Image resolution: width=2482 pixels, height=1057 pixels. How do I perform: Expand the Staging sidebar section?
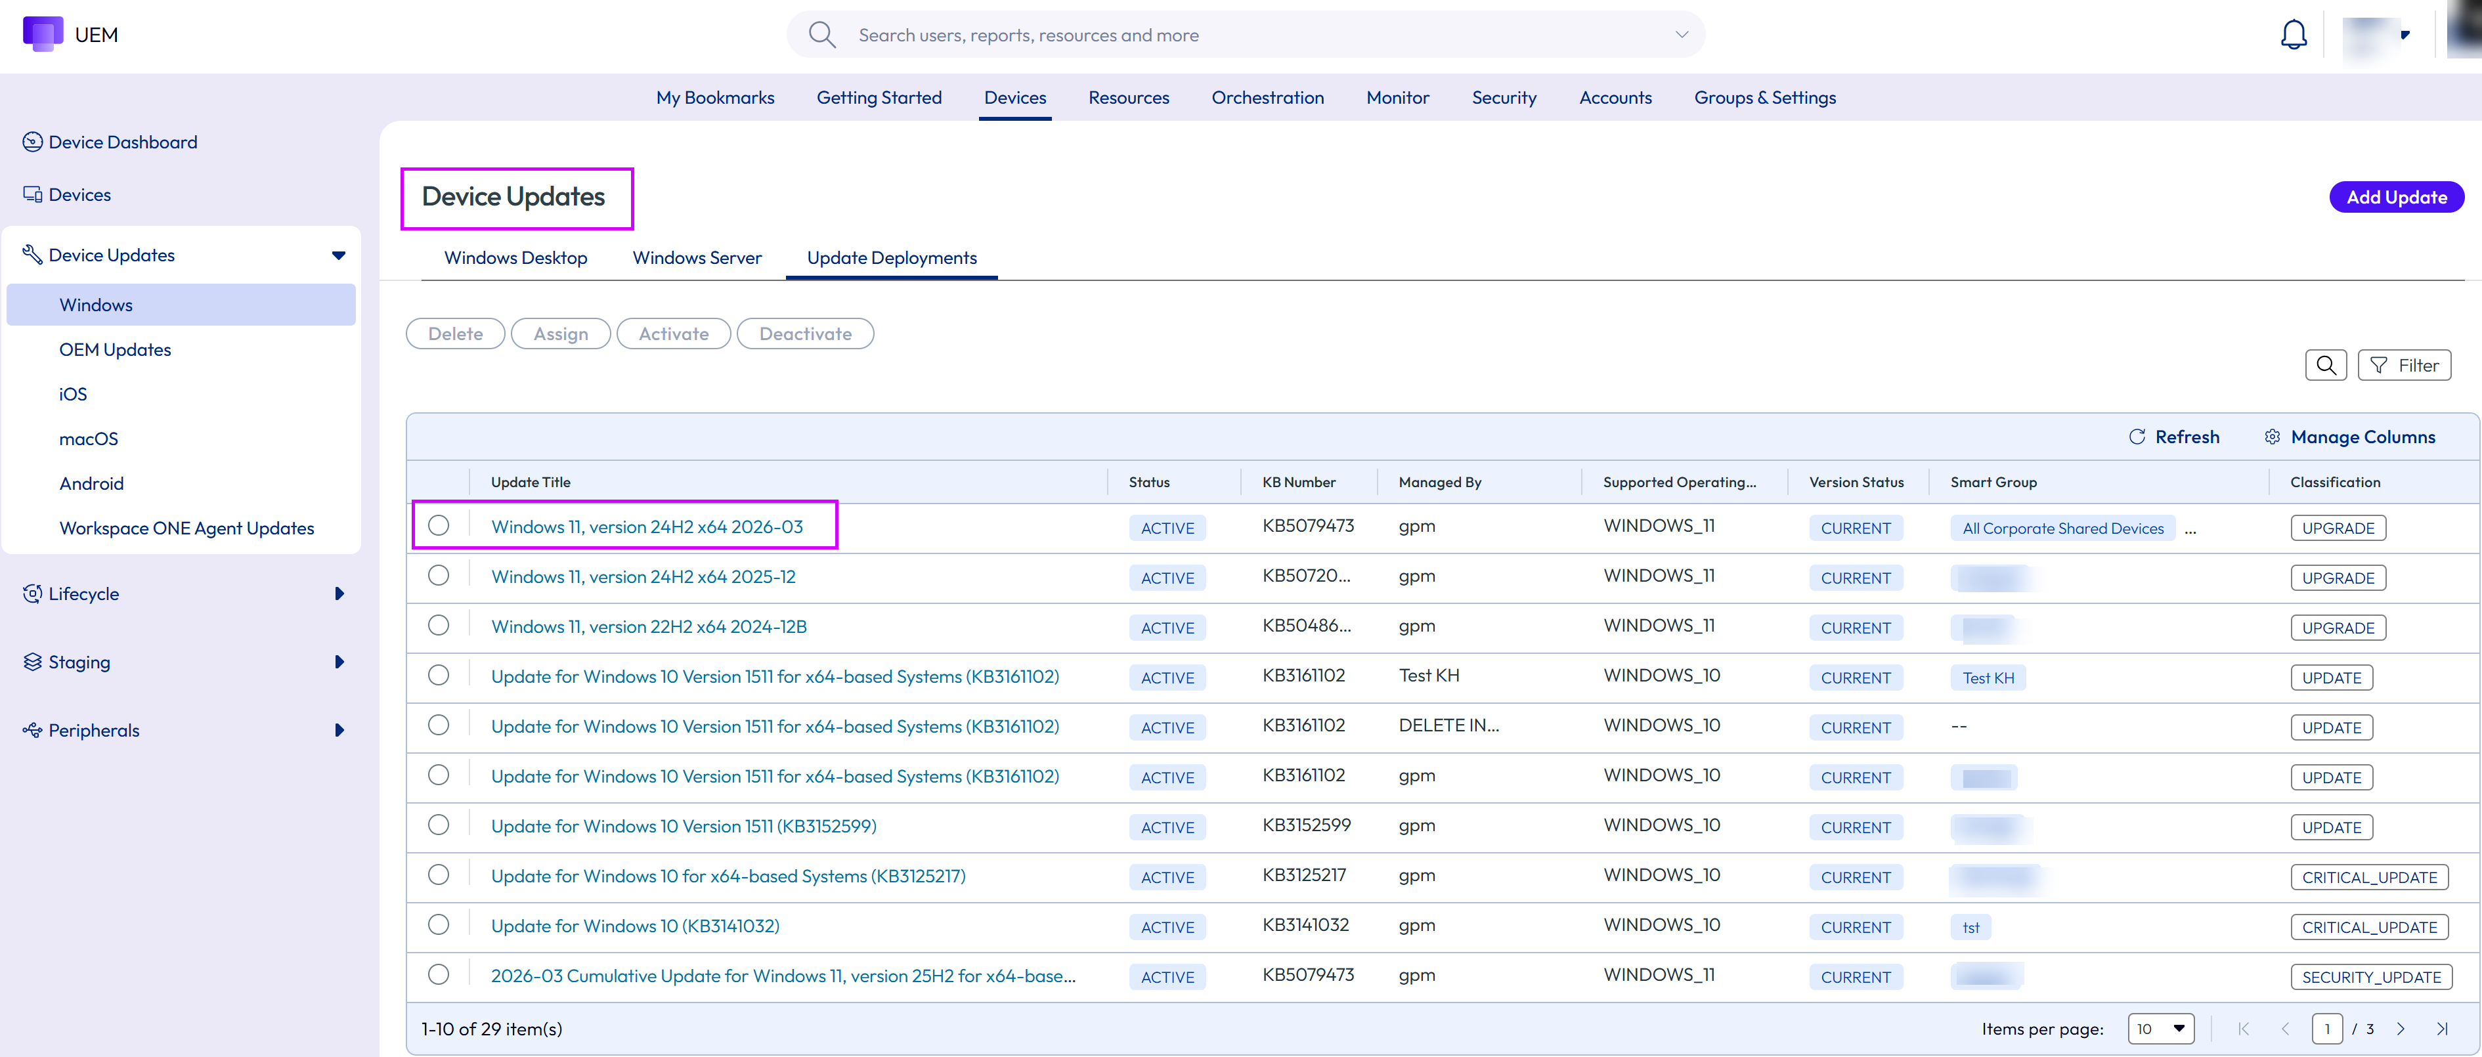point(338,662)
